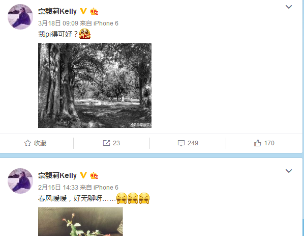The width and height of the screenshot is (304, 236).
Task: Enlarge the flower plant photo in second post
Action: click(x=80, y=221)
